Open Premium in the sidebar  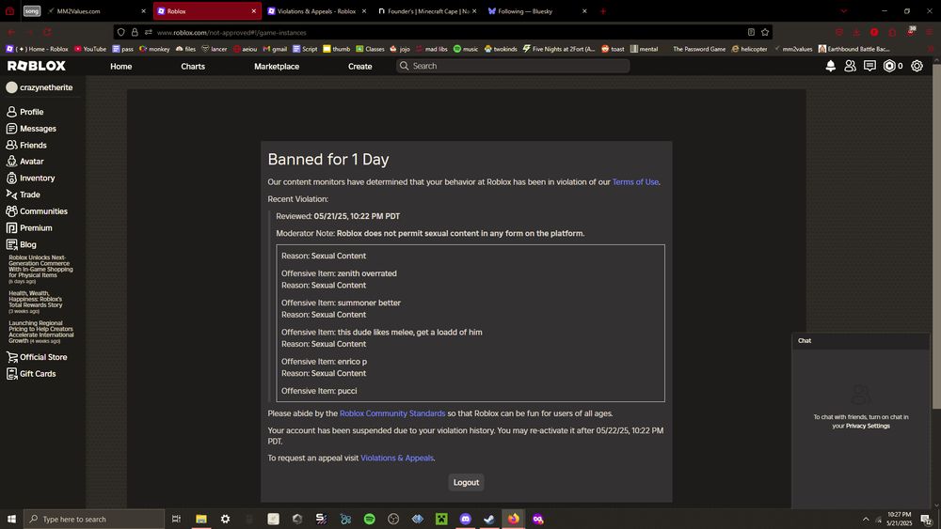(x=29, y=228)
